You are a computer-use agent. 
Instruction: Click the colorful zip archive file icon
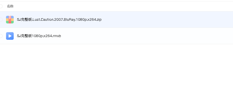(x=10, y=20)
